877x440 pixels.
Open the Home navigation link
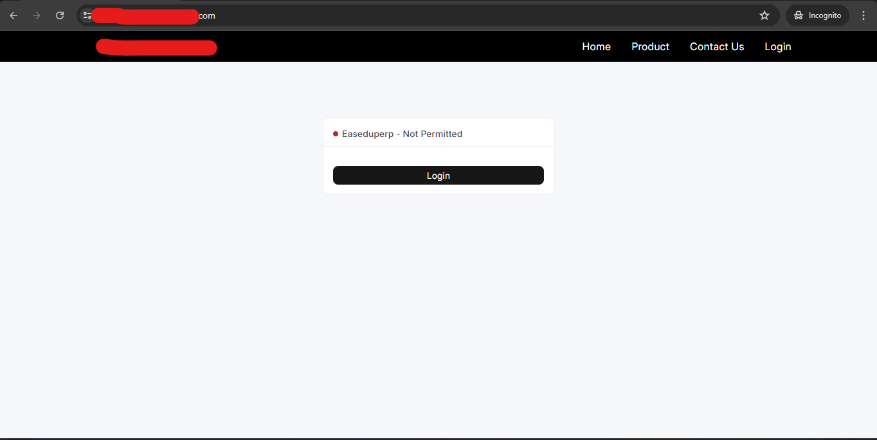tap(596, 46)
